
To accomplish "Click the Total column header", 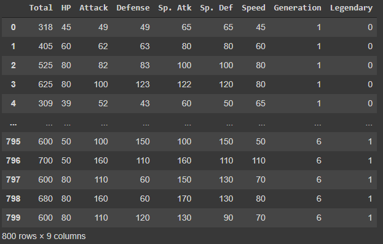I will pyautogui.click(x=41, y=8).
